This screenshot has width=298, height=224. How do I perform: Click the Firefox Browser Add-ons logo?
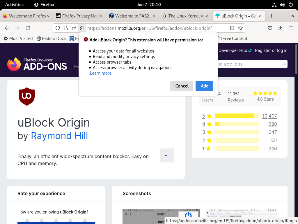pyautogui.click(x=37, y=64)
